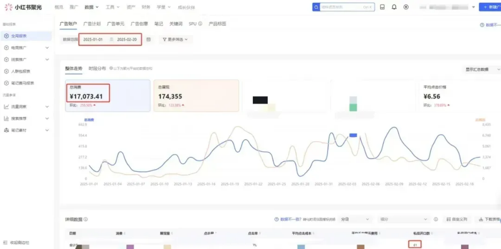Open the device icon left of the bell
The width and height of the screenshot is (501, 249).
(x=382, y=7)
